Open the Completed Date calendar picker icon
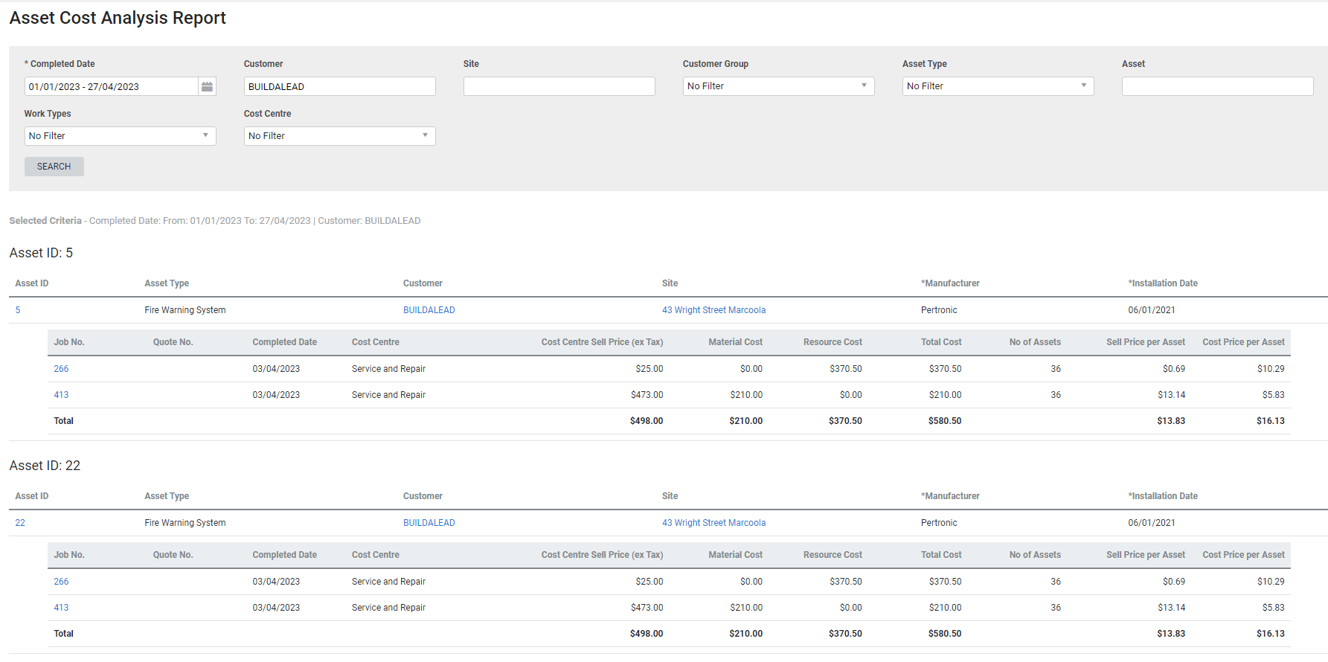Image resolution: width=1328 pixels, height=662 pixels. [x=207, y=86]
